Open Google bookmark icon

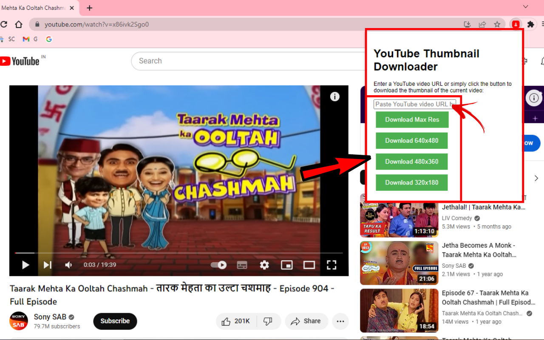click(x=49, y=39)
